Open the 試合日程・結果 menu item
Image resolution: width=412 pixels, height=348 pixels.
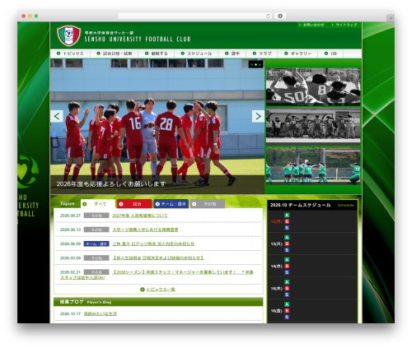115,53
